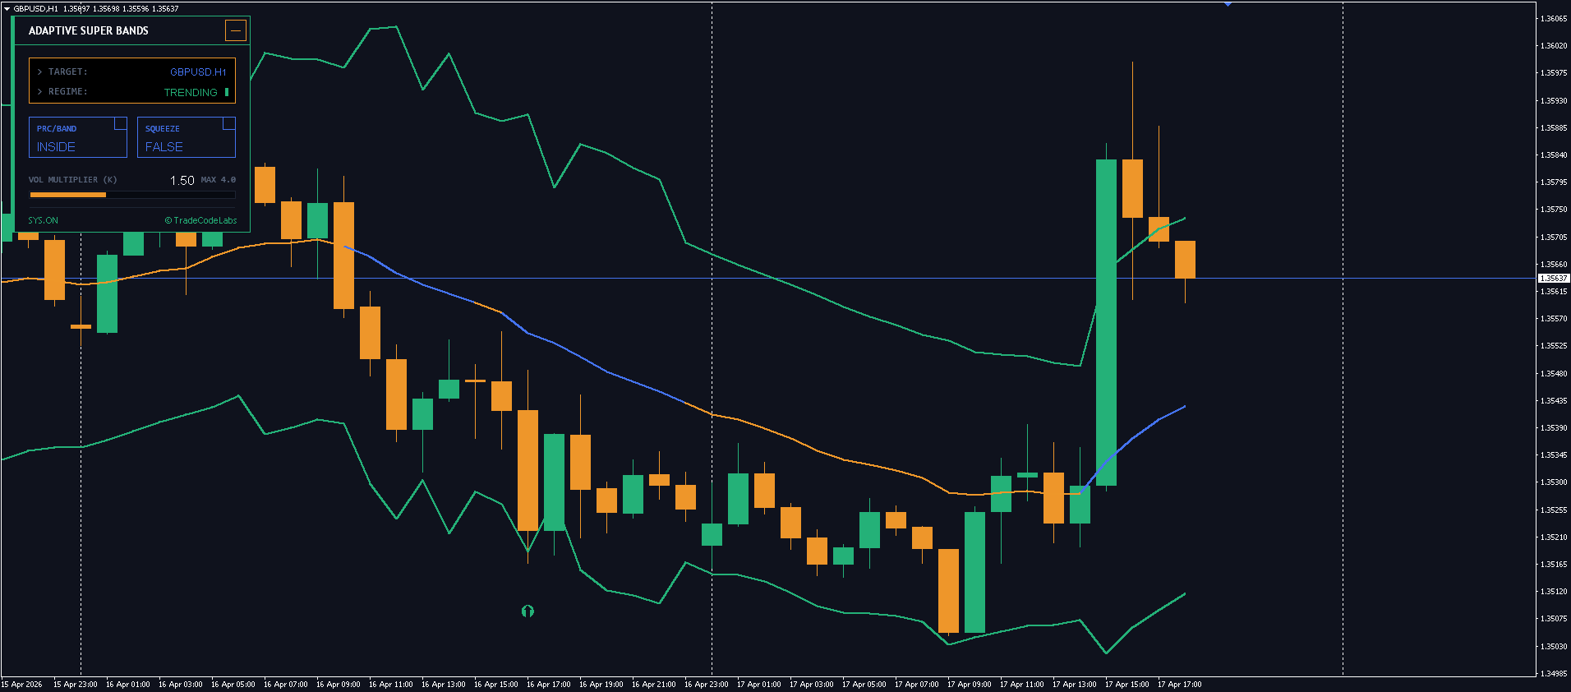Click the current price label 1.35637
1571x692 pixels.
point(1553,279)
